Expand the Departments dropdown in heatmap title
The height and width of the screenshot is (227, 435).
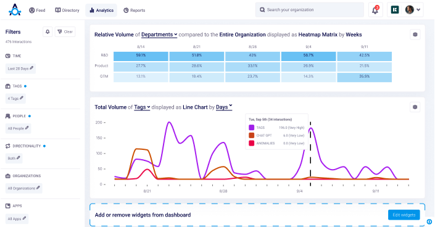pos(159,35)
